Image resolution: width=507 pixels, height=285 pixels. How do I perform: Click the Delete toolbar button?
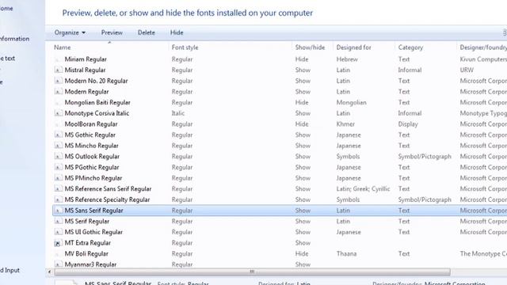point(146,32)
